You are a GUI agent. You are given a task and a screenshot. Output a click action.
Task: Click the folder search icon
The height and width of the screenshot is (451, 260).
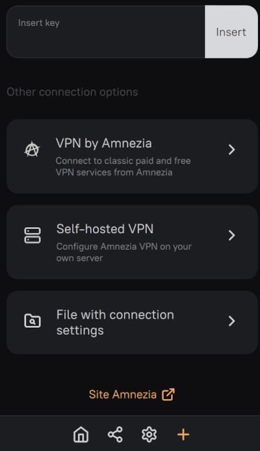click(32, 321)
